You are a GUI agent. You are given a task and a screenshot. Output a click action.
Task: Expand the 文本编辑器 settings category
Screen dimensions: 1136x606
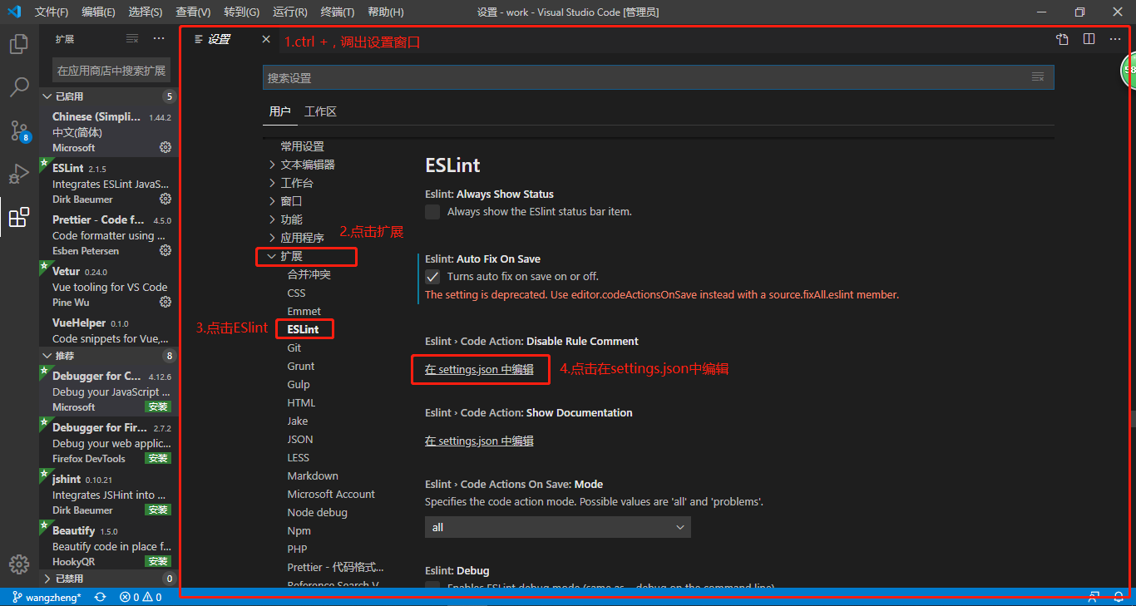pyautogui.click(x=307, y=165)
